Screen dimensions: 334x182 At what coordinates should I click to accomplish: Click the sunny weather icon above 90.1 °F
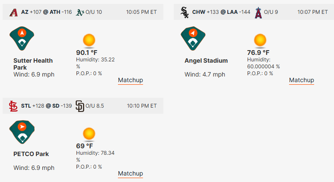(x=89, y=40)
